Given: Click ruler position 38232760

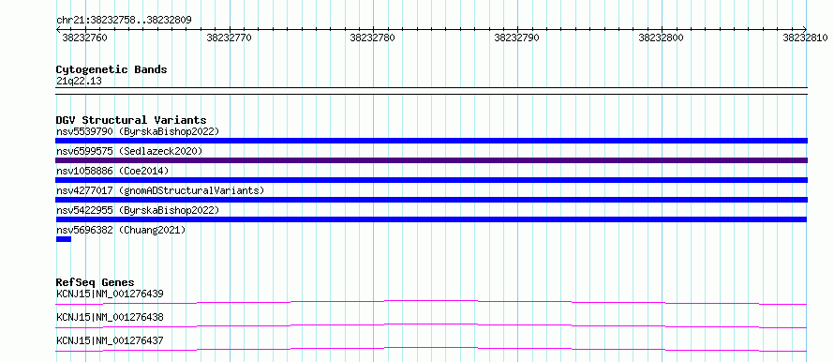Looking at the screenshot, I should coord(84,38).
